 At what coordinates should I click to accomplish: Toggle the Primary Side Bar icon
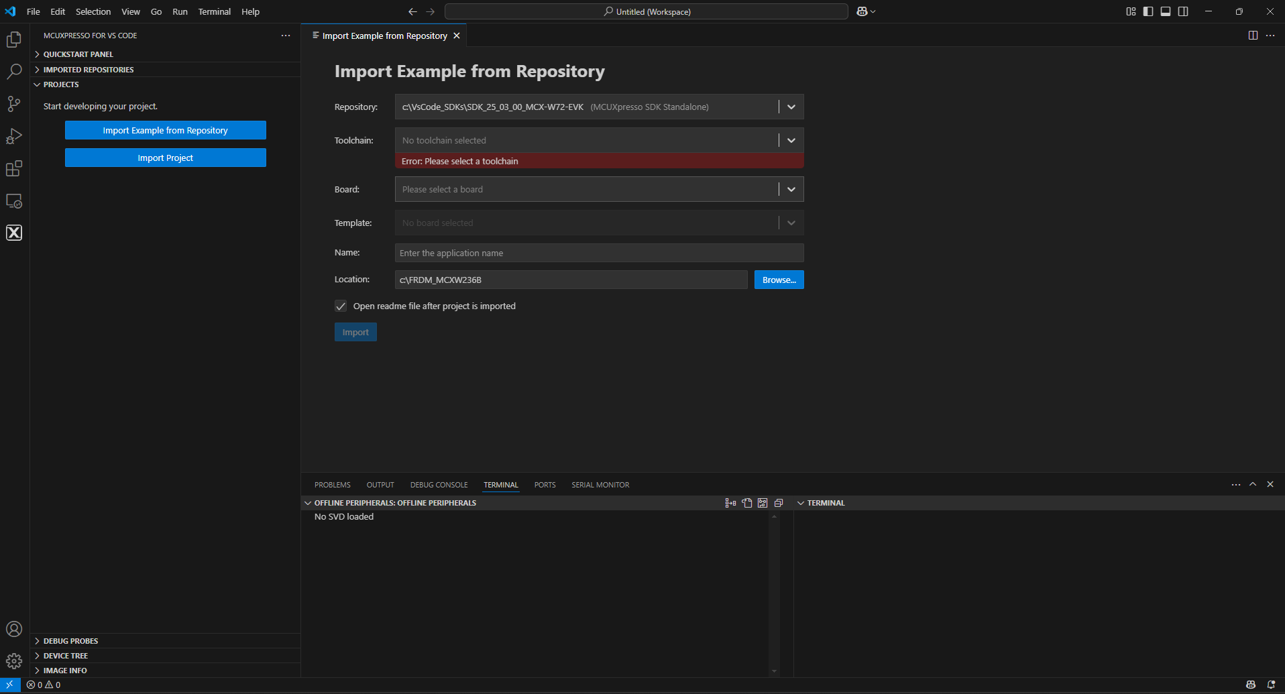(x=1148, y=11)
